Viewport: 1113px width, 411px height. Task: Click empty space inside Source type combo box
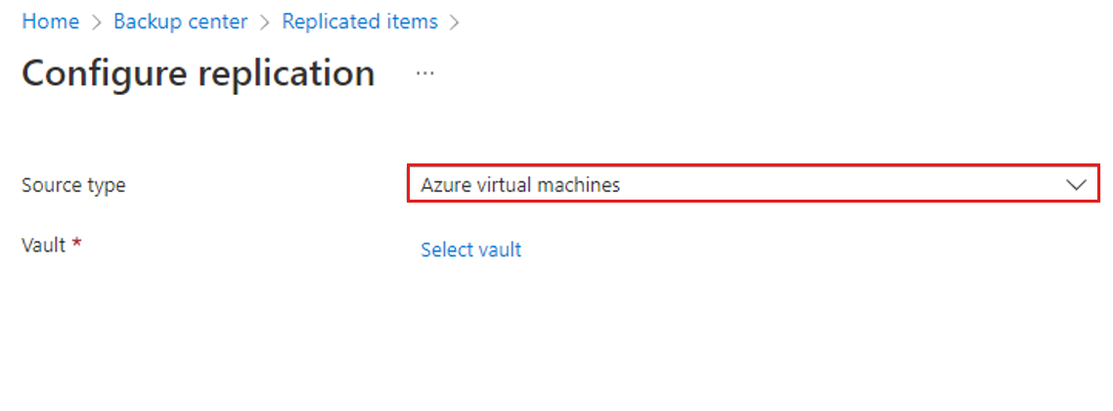coord(831,184)
